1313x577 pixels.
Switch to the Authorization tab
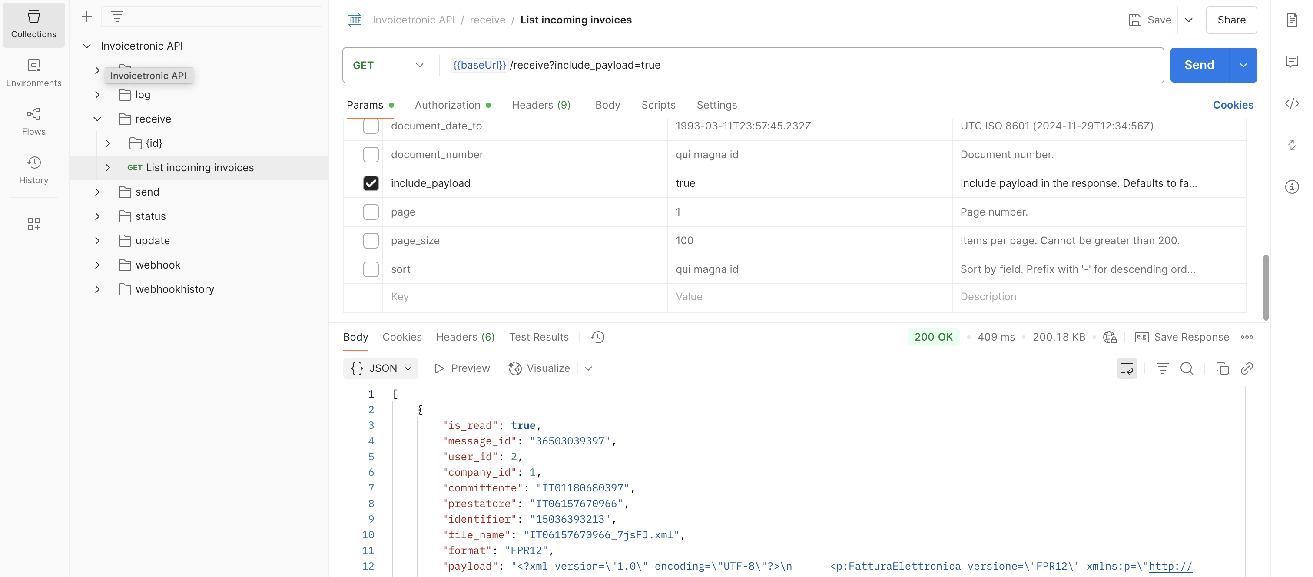click(447, 105)
